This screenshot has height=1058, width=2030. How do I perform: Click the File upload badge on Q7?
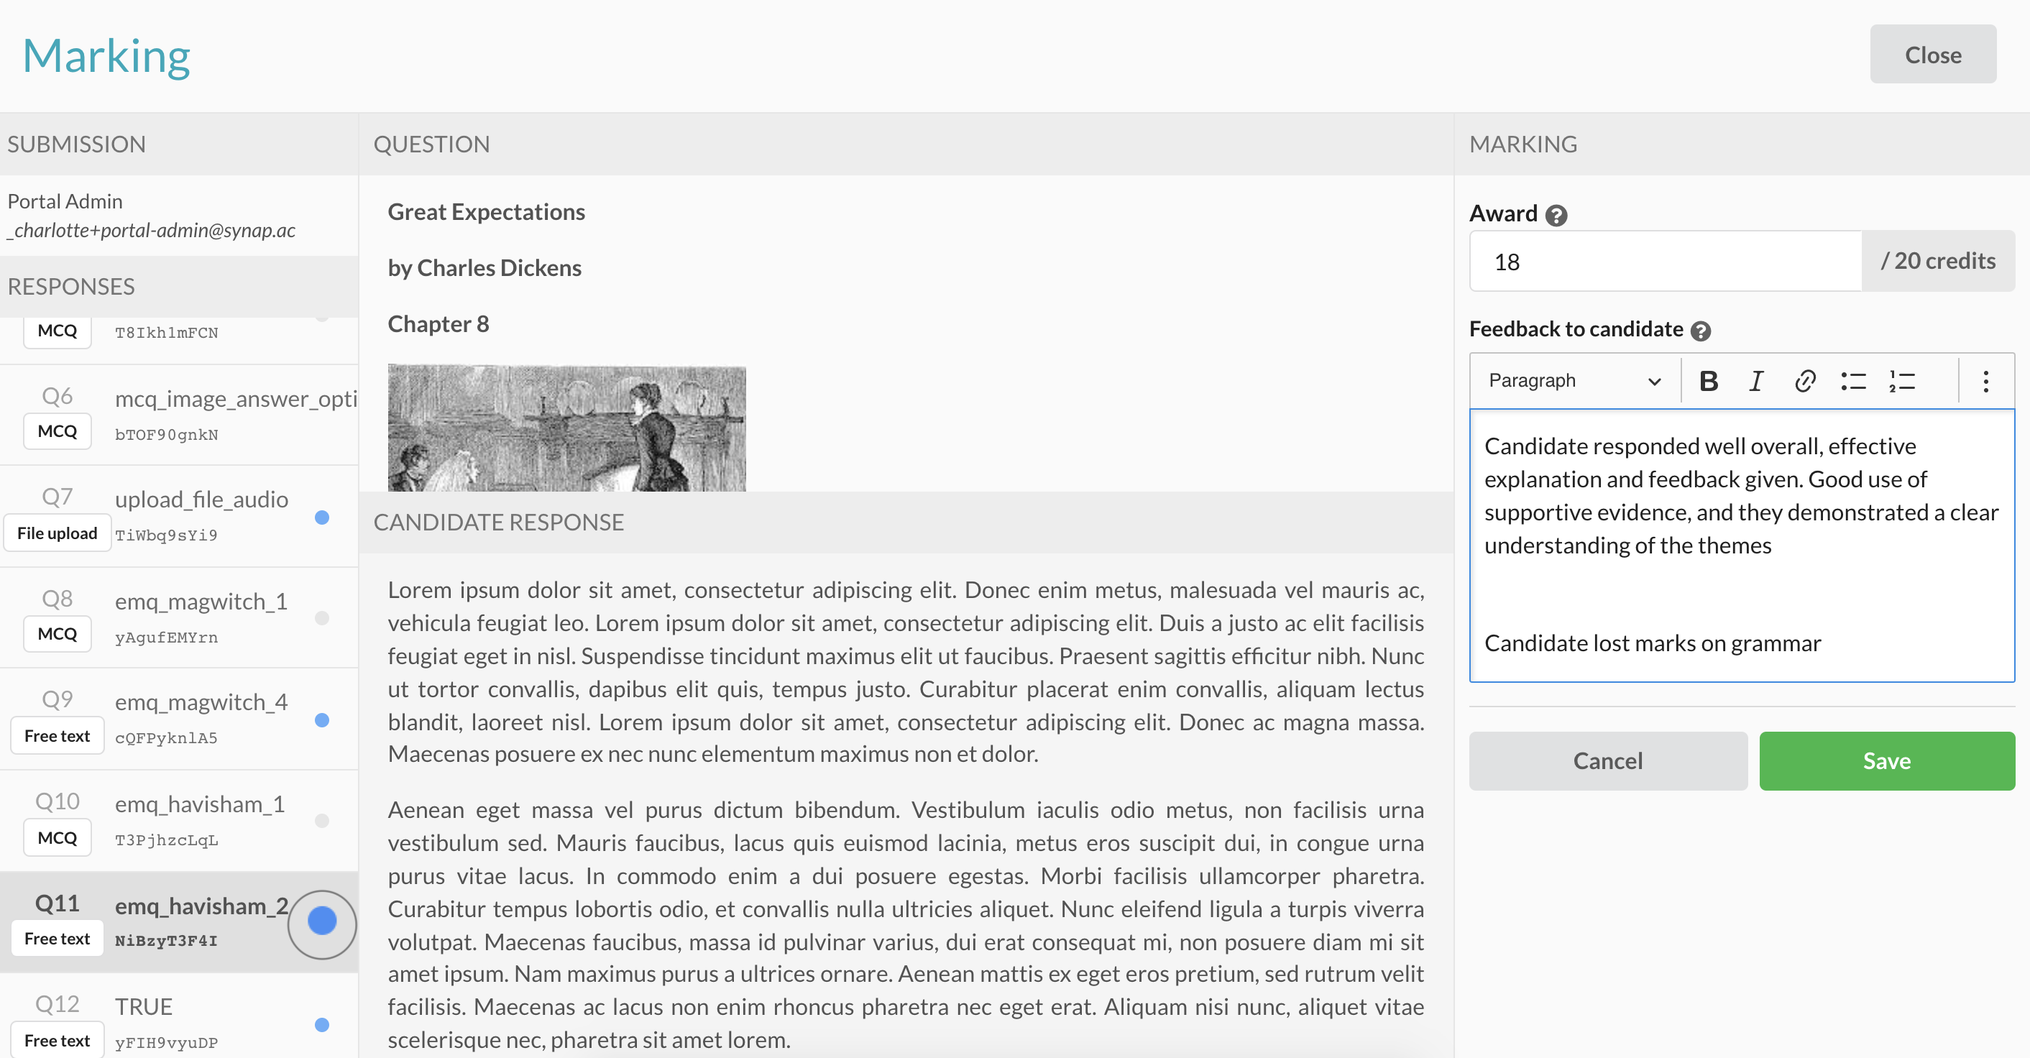pyautogui.click(x=57, y=533)
